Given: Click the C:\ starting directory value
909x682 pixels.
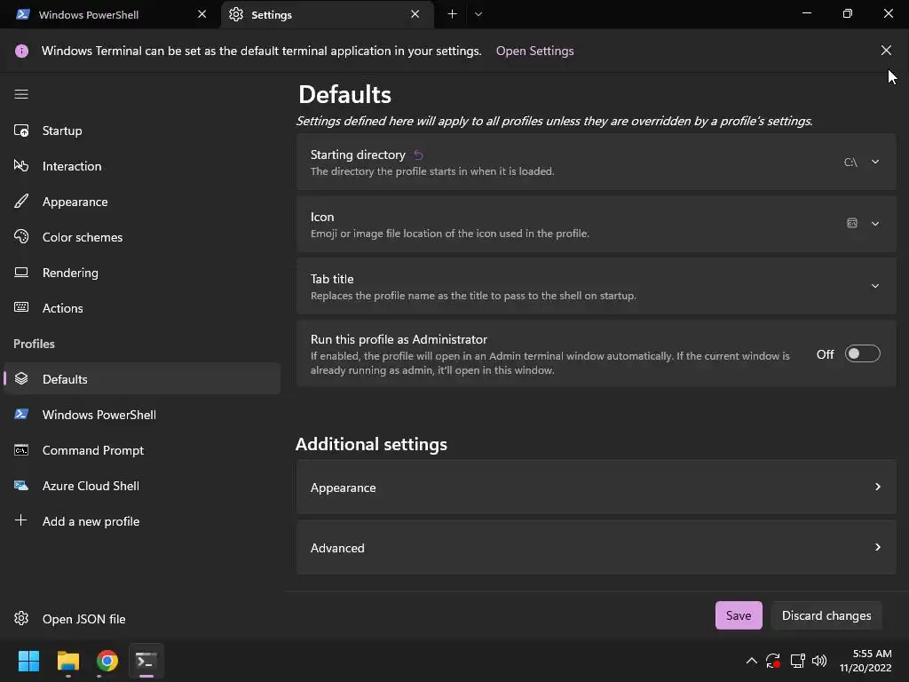Looking at the screenshot, I should pos(850,163).
